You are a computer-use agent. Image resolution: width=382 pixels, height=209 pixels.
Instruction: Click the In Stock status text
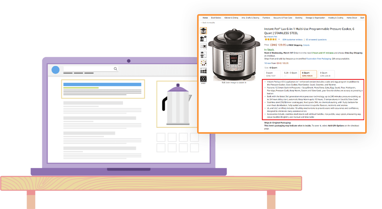269,50
